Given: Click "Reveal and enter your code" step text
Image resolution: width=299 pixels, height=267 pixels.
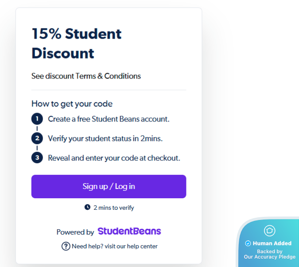Looking at the screenshot, I should point(114,157).
